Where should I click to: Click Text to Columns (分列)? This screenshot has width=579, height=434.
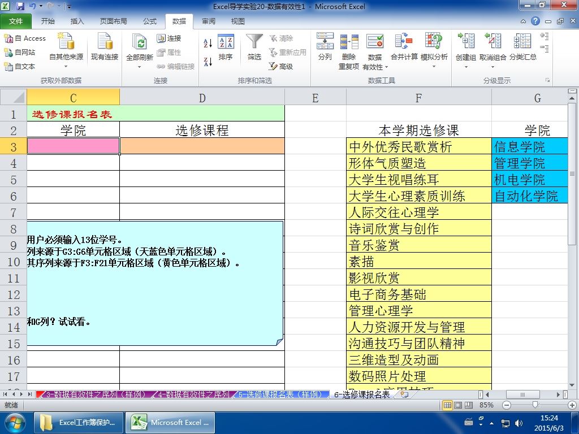click(x=325, y=46)
